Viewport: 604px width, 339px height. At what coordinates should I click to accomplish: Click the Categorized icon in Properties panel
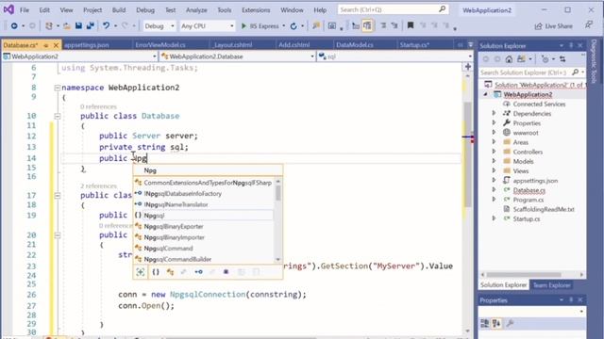pyautogui.click(x=484, y=323)
